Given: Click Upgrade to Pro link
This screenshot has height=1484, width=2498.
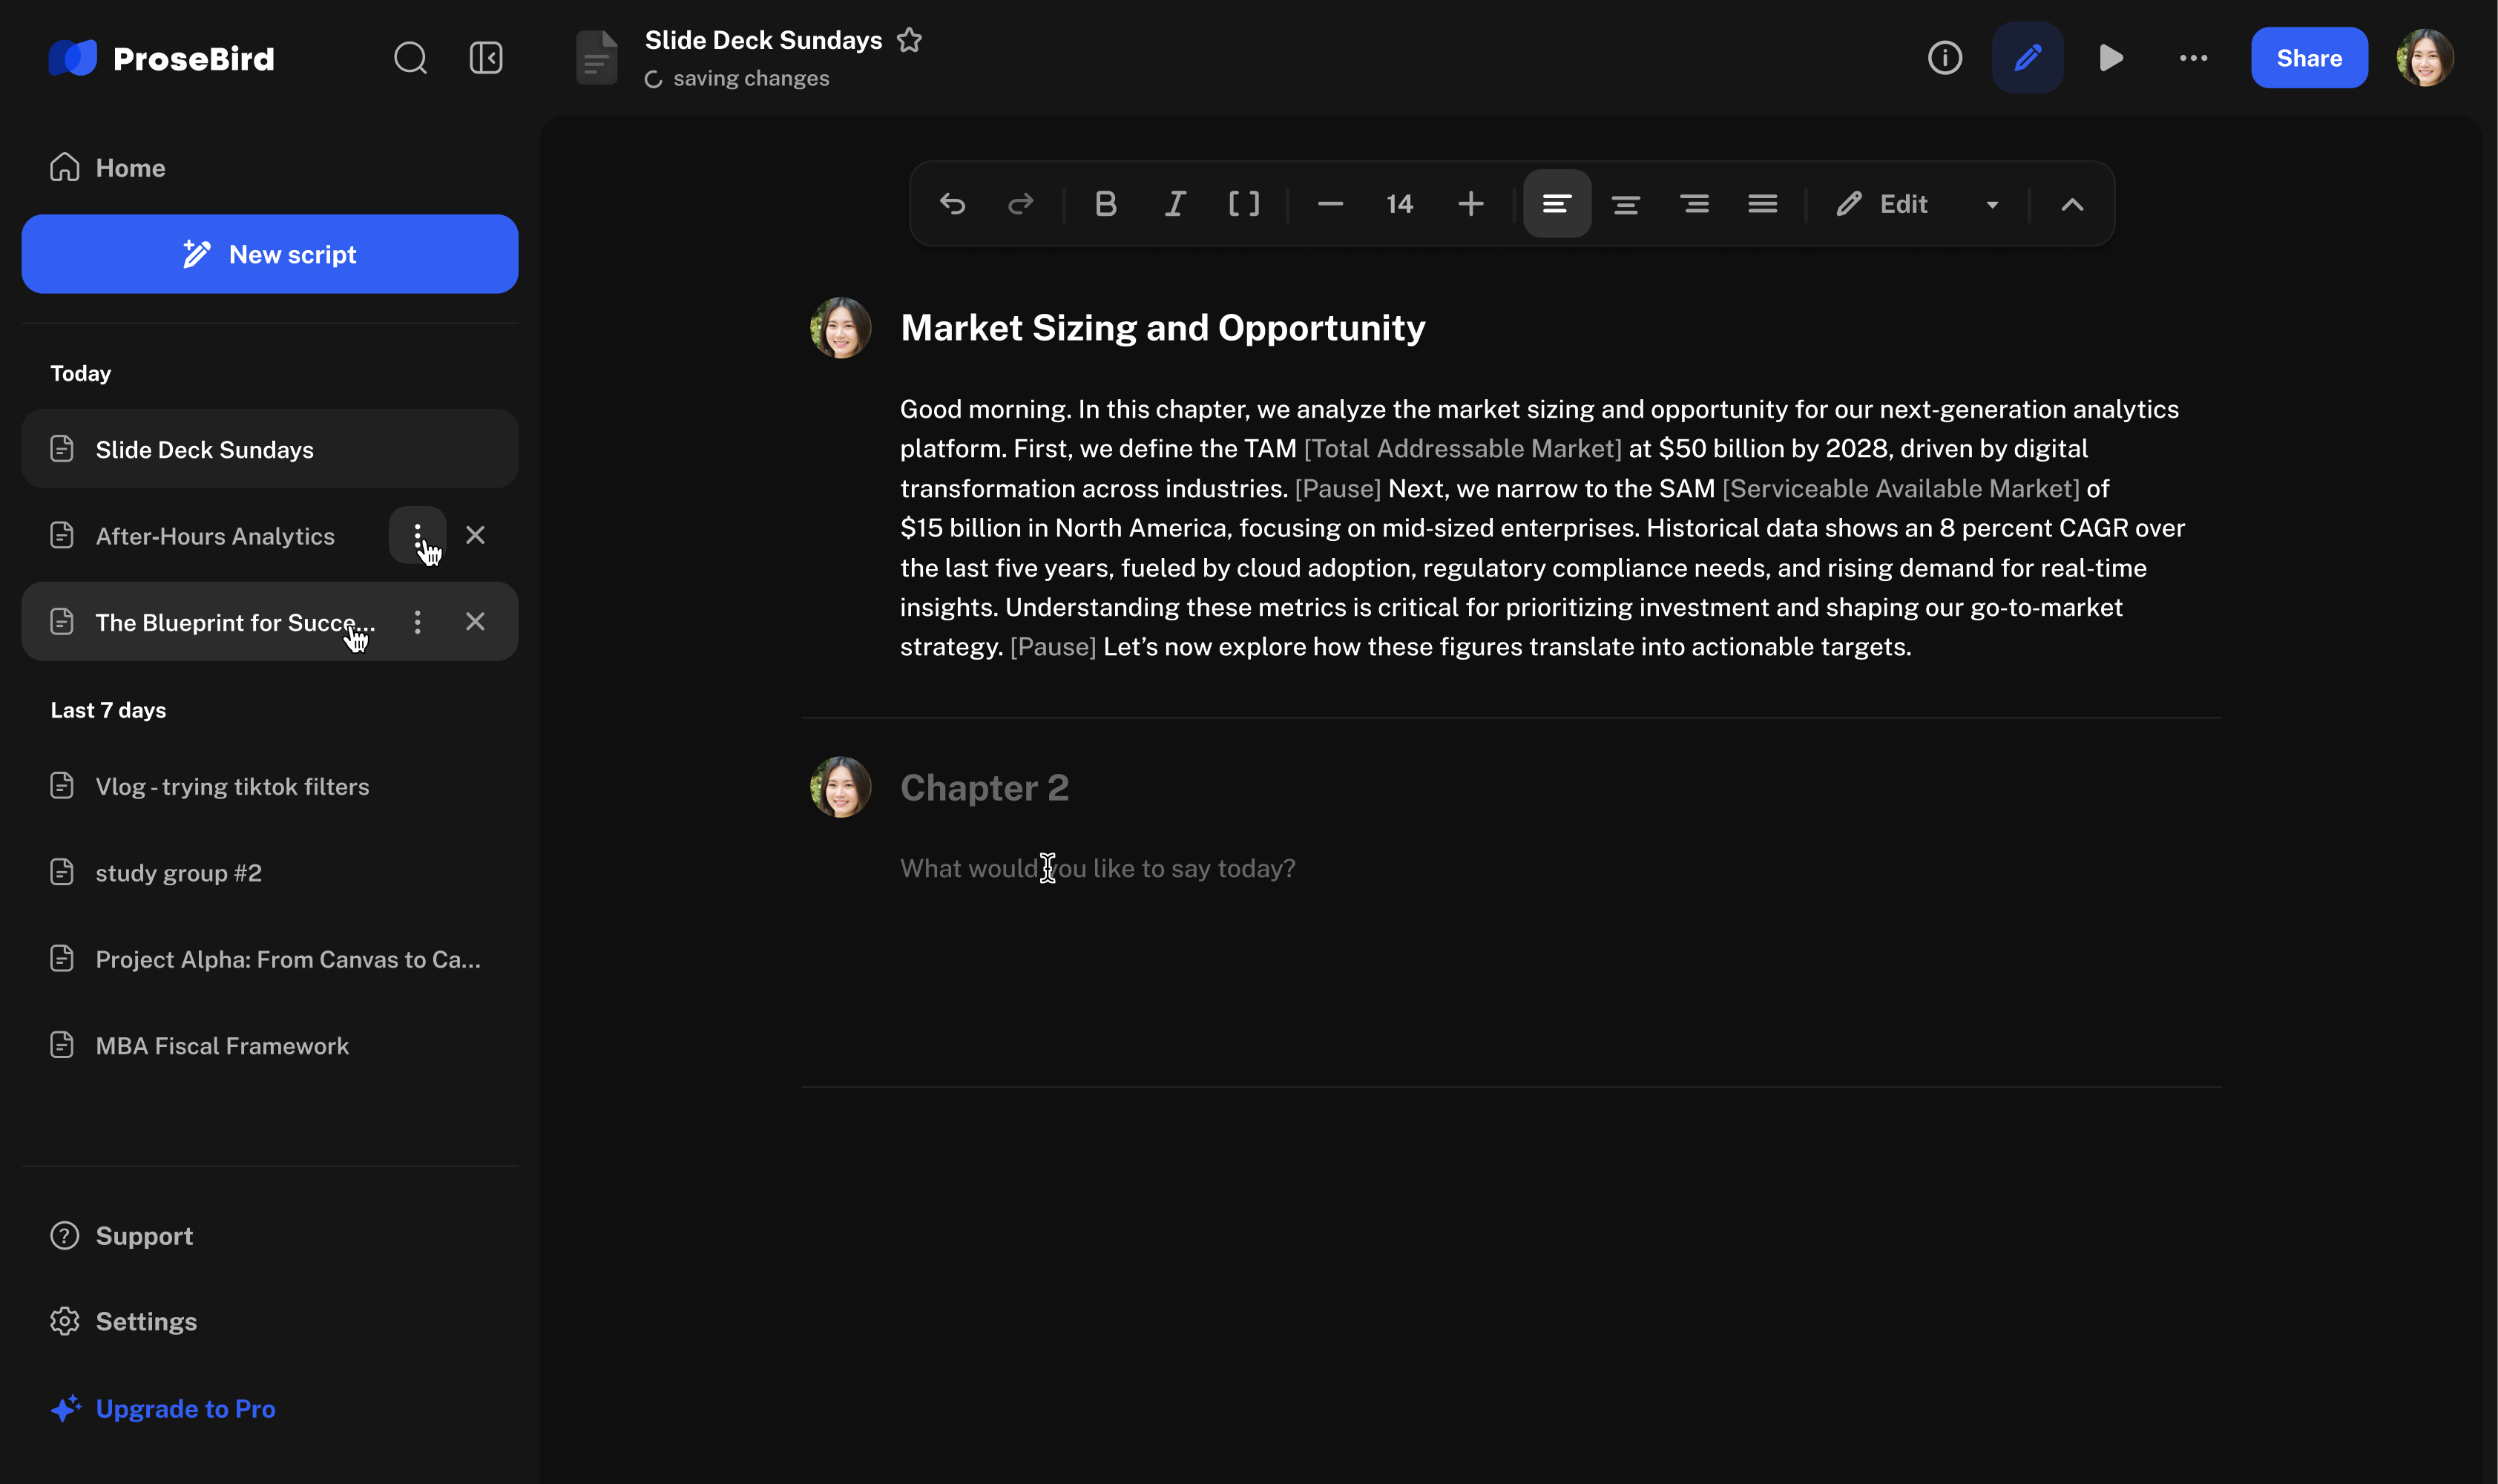Looking at the screenshot, I should coord(163,1408).
